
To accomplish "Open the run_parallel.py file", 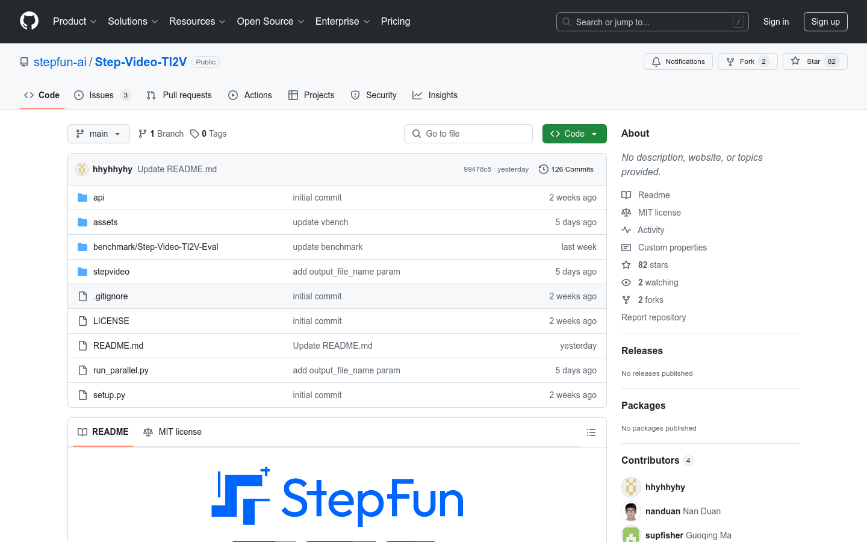I will coord(121,370).
